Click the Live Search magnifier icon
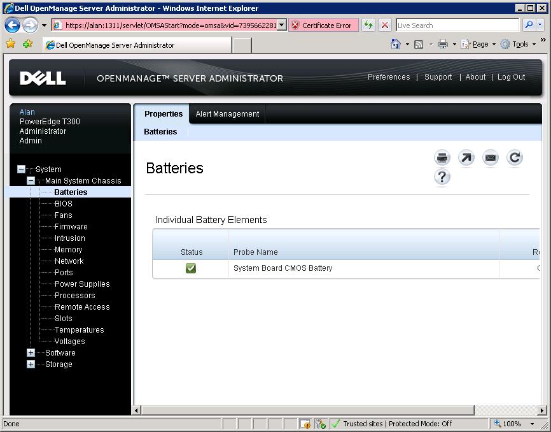The height and width of the screenshot is (432, 551). 529,25
